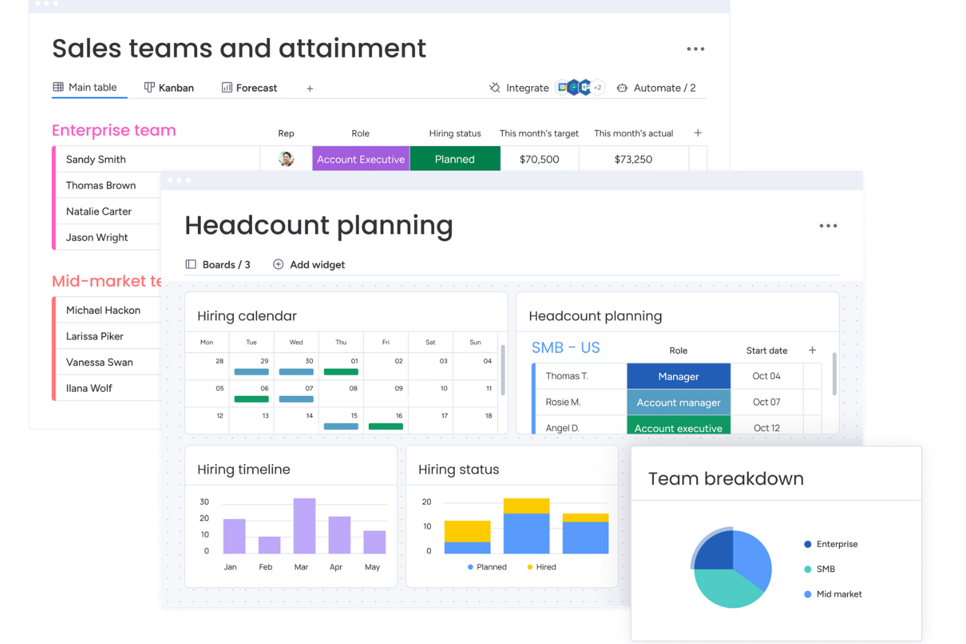Viewport: 966px width, 644px height.
Task: Add a new view with plus icon
Action: pyautogui.click(x=310, y=88)
